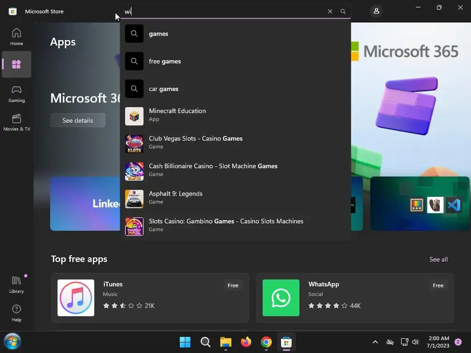
Task: Select the 'free games' suggestion
Action: tap(235, 61)
